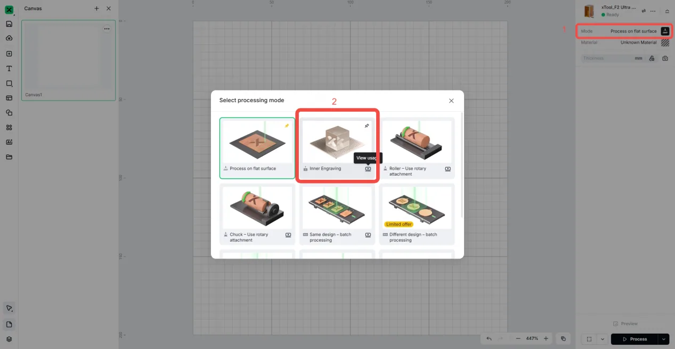Add a new canvas with plus icon

tap(96, 9)
